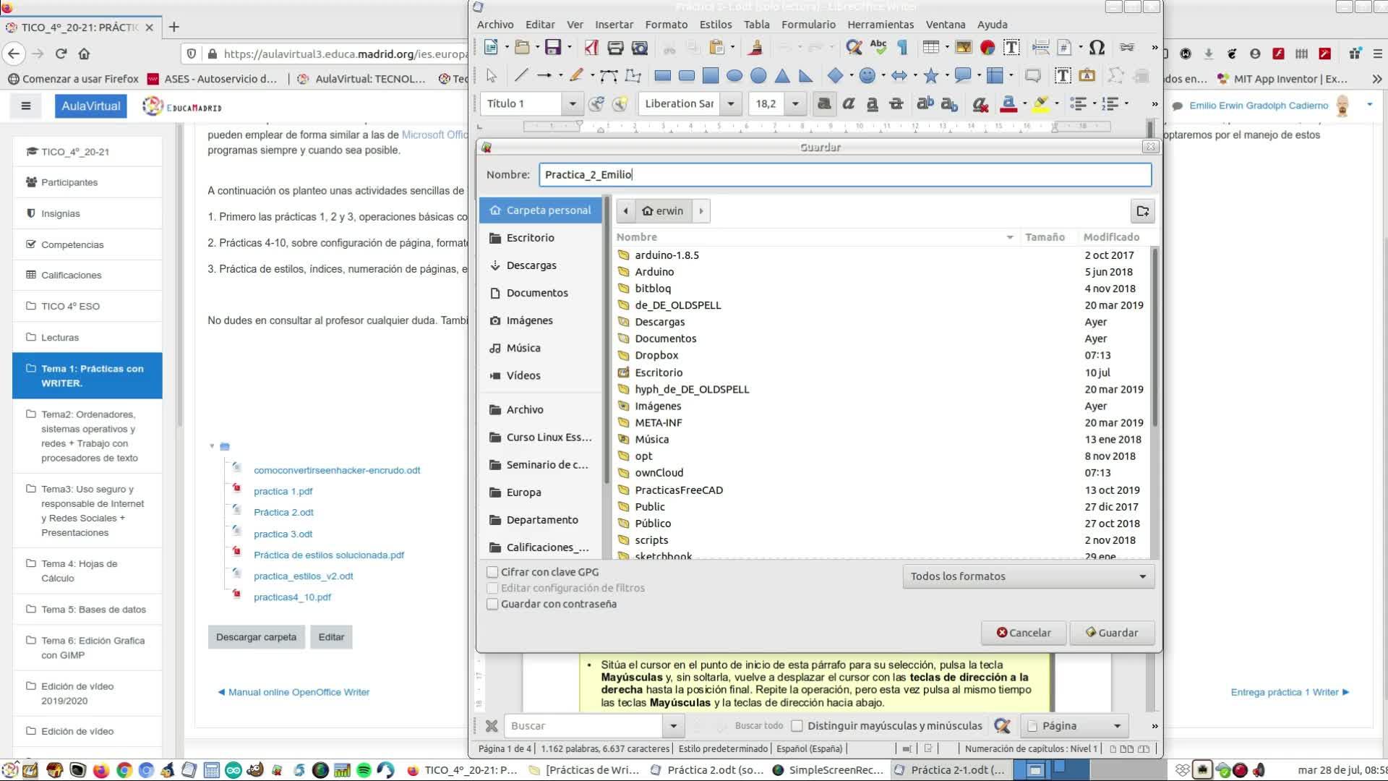Viewport: 1388px width, 781px height.
Task: Enable Cifrar con clave GPG checkbox
Action: tap(493, 572)
